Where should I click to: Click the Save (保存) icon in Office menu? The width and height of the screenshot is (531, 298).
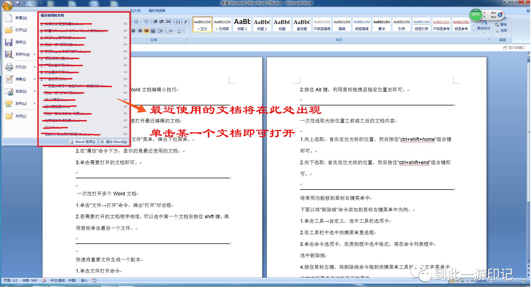pyautogui.click(x=9, y=42)
